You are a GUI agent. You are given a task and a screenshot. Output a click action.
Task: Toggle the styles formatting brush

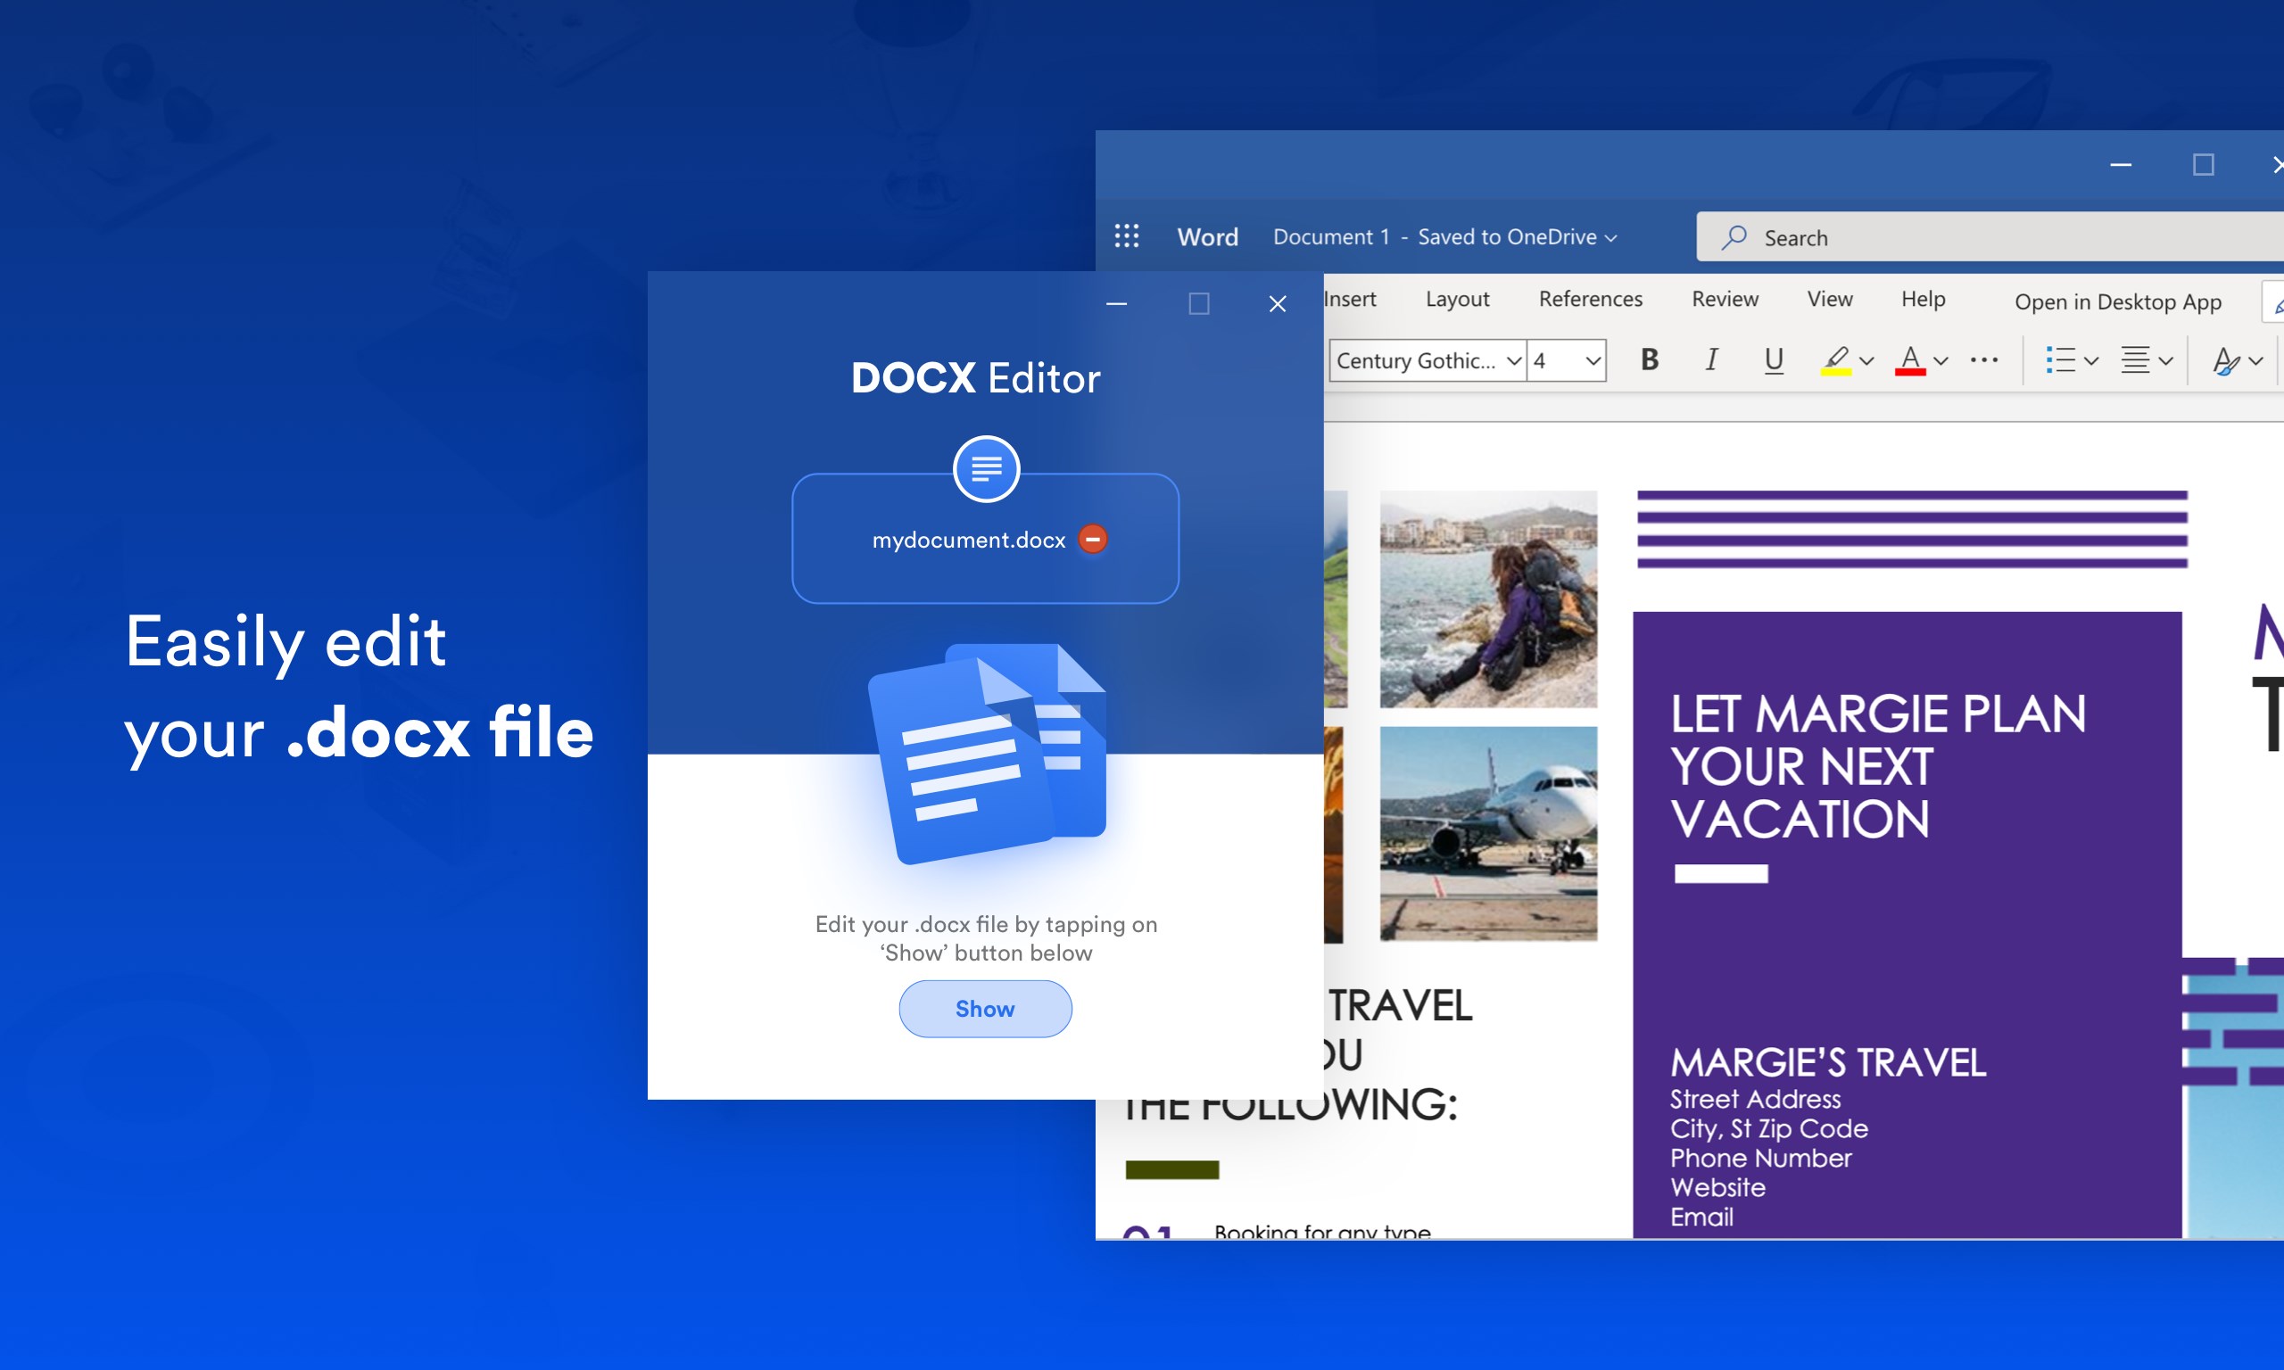[2226, 360]
